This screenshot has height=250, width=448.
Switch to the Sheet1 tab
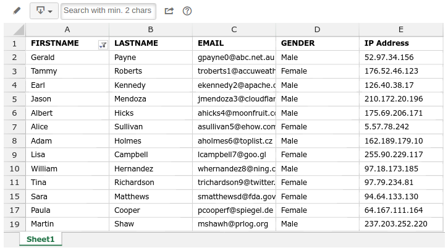(41, 239)
